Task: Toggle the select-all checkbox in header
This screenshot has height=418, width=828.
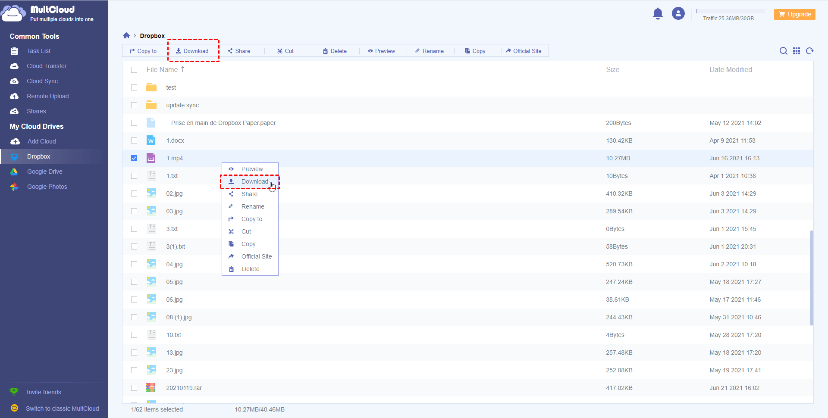Action: point(134,70)
